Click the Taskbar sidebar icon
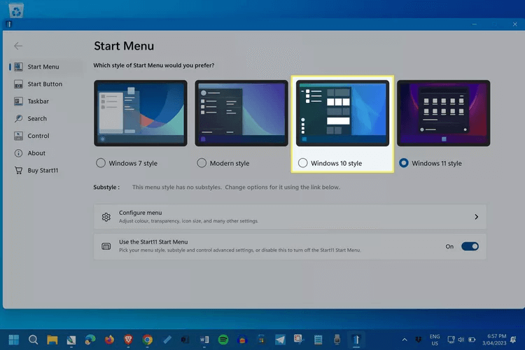The width and height of the screenshot is (525, 350). click(18, 101)
